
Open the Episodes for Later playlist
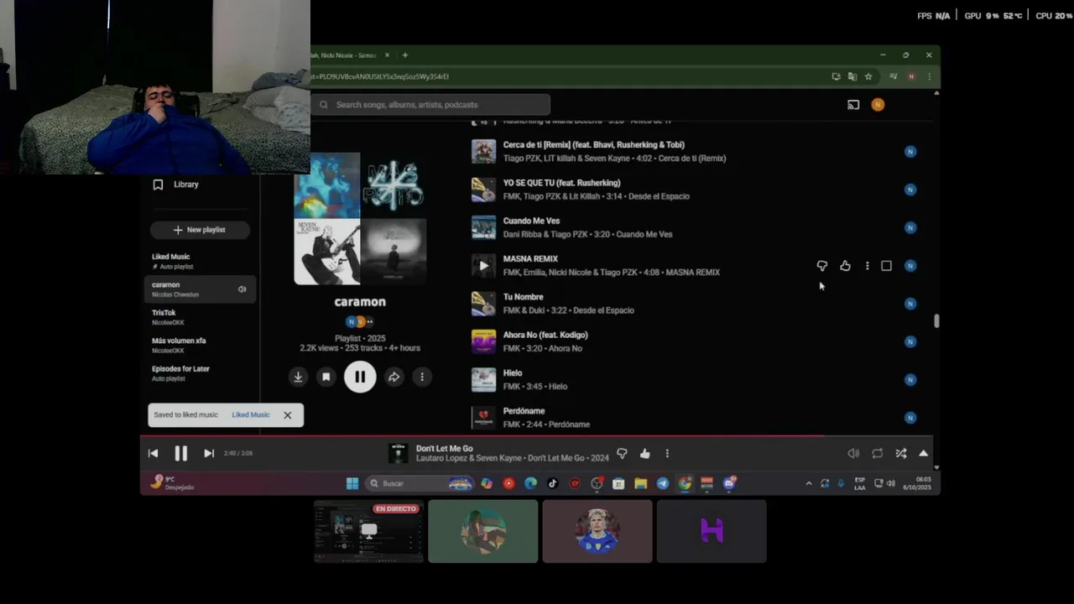tap(199, 373)
